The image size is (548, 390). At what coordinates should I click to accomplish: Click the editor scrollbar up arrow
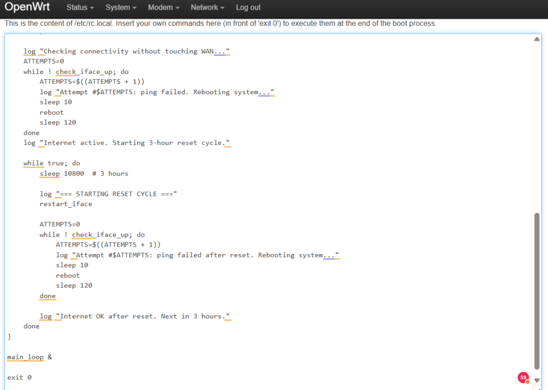pos(537,39)
